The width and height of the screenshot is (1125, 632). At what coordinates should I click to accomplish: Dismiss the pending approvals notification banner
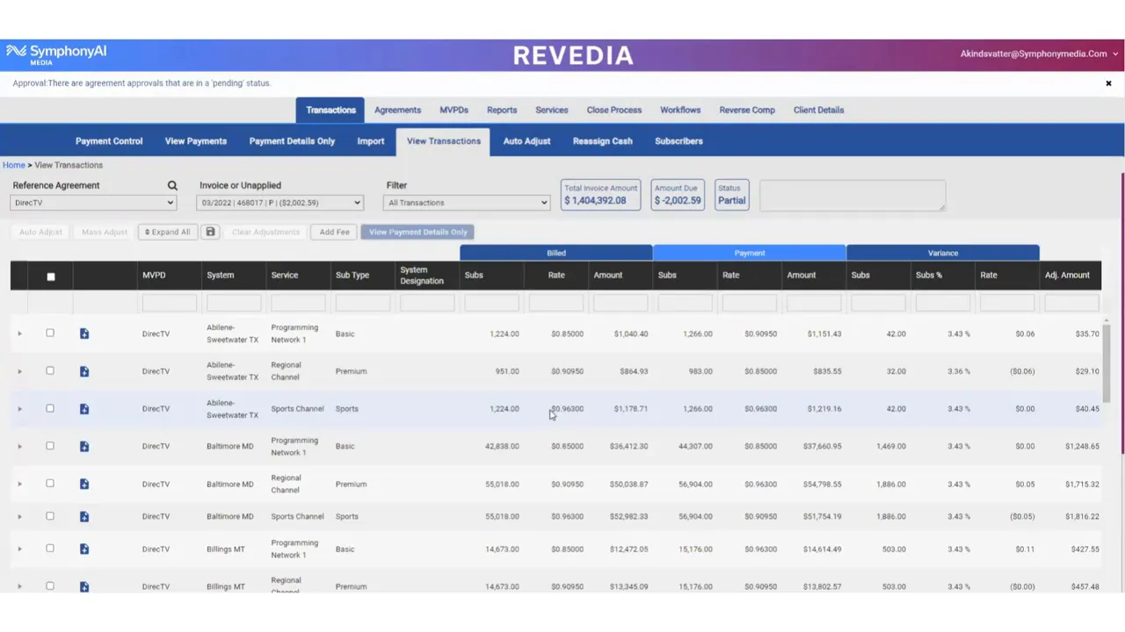(1108, 83)
